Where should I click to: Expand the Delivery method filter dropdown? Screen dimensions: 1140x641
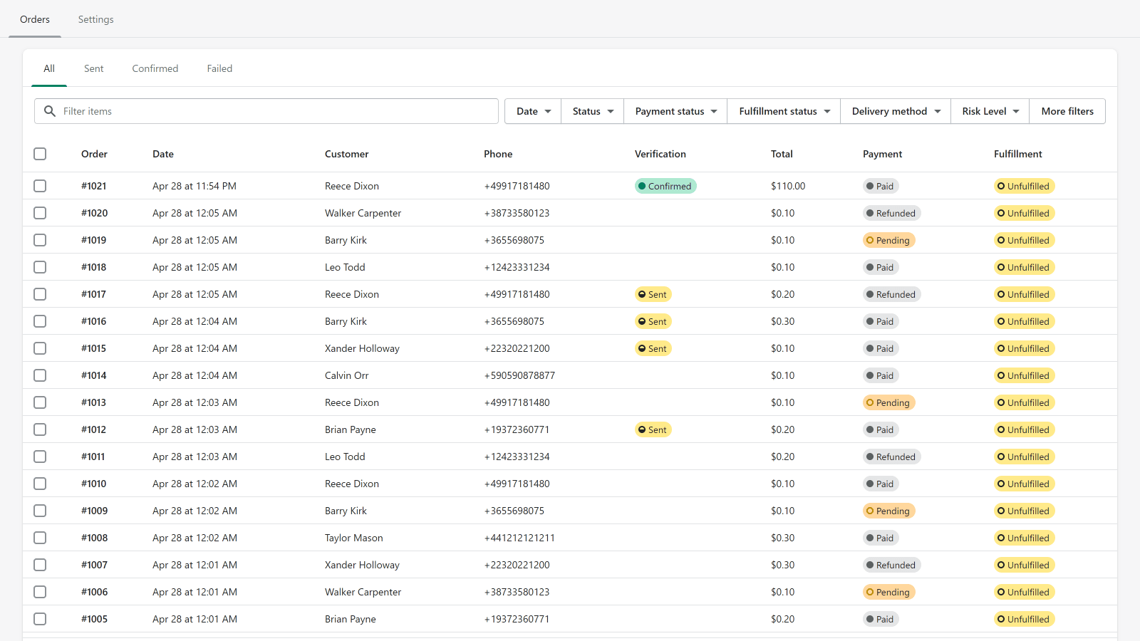(x=896, y=111)
